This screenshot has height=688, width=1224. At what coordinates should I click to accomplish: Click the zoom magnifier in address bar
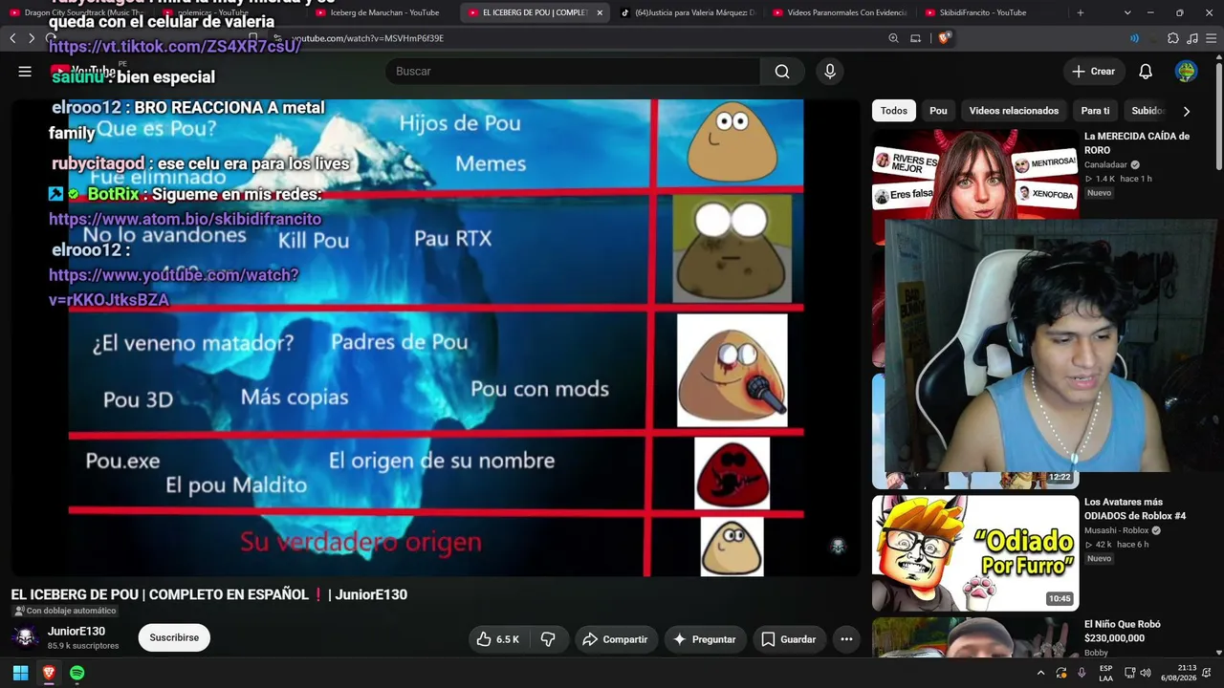tap(893, 38)
